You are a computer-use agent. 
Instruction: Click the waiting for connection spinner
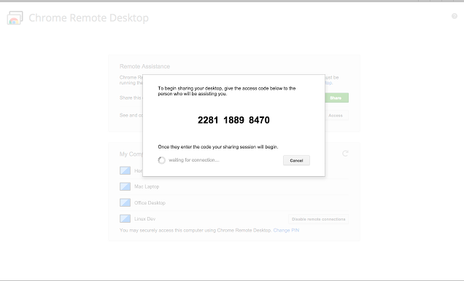click(x=161, y=160)
